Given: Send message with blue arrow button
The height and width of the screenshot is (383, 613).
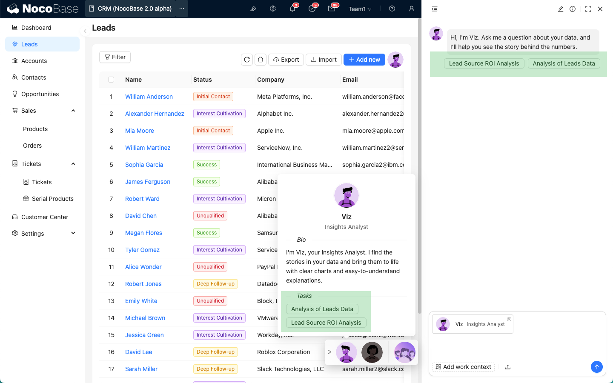Looking at the screenshot, I should pos(596,366).
